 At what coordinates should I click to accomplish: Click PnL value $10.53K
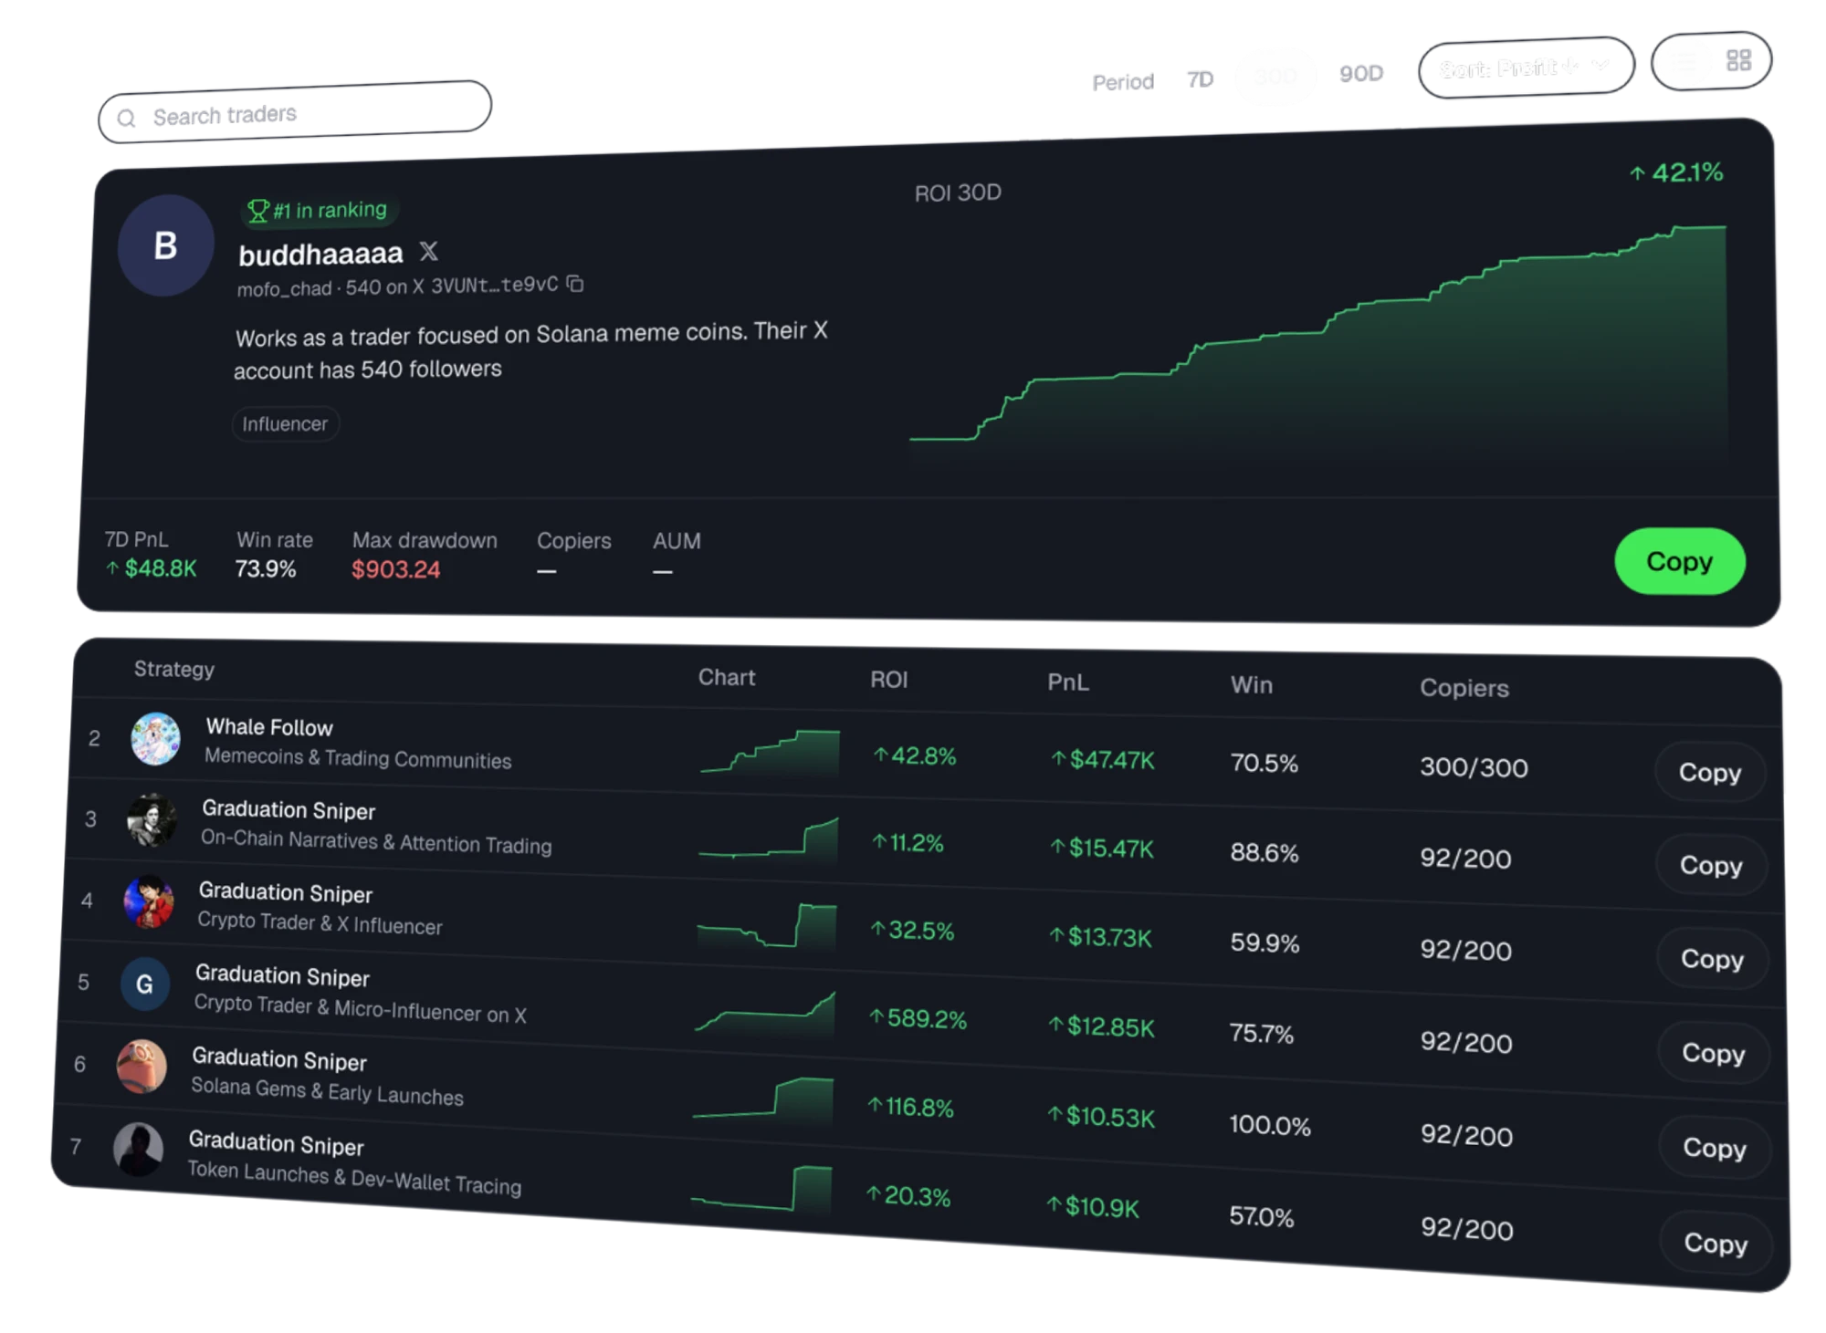(x=1101, y=1116)
